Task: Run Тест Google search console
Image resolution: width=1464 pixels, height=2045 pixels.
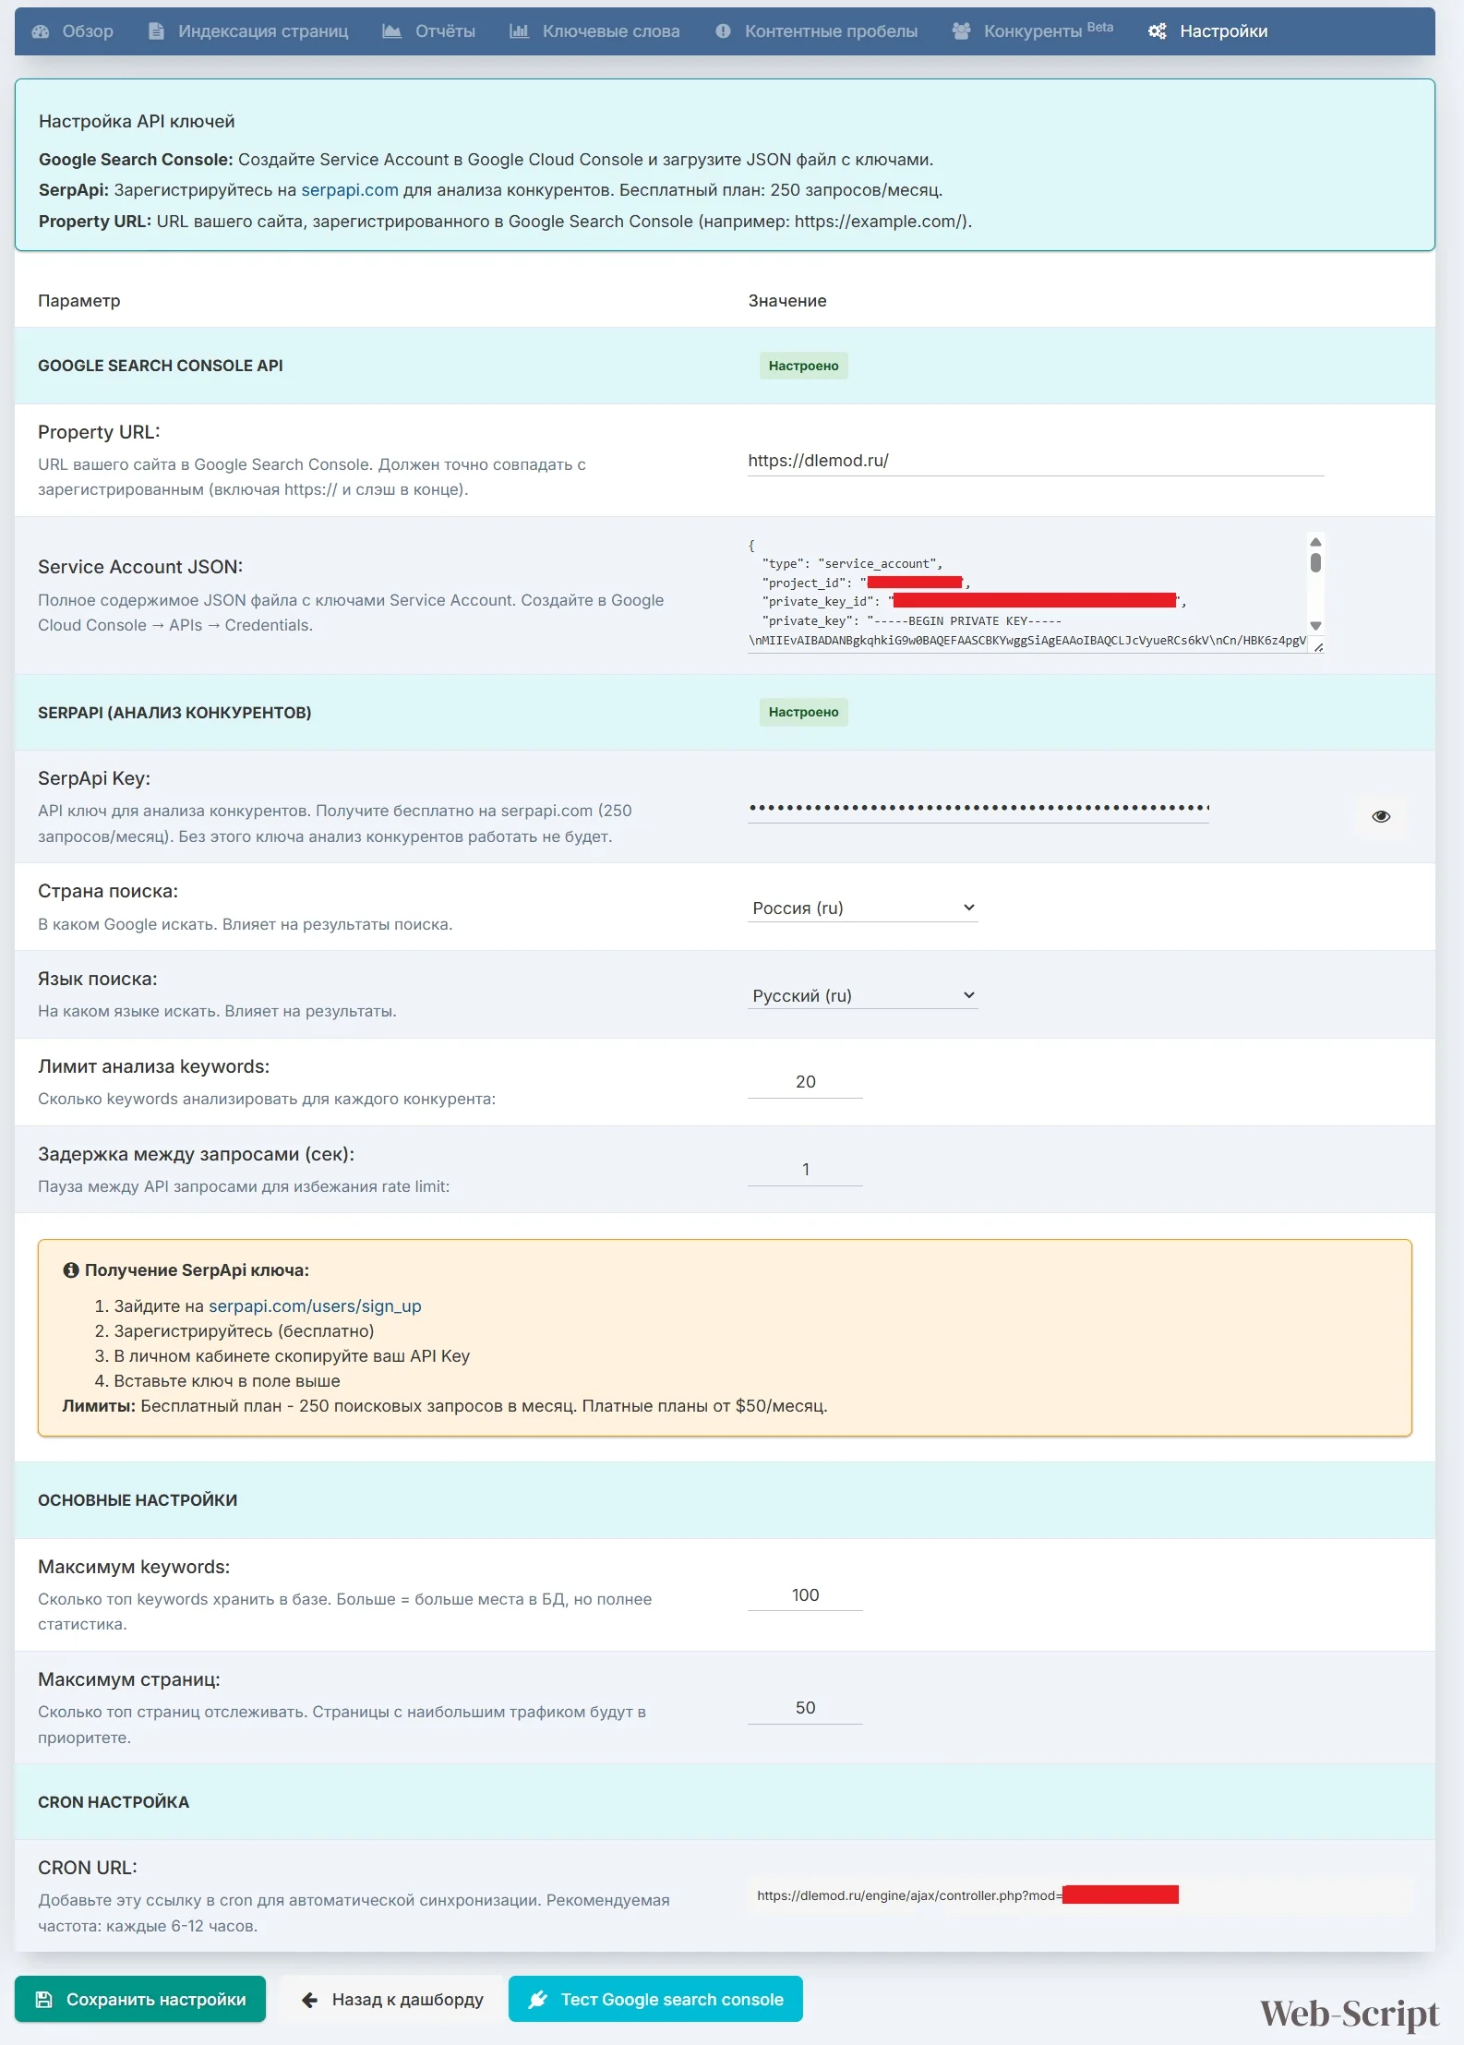Action: click(x=655, y=1999)
